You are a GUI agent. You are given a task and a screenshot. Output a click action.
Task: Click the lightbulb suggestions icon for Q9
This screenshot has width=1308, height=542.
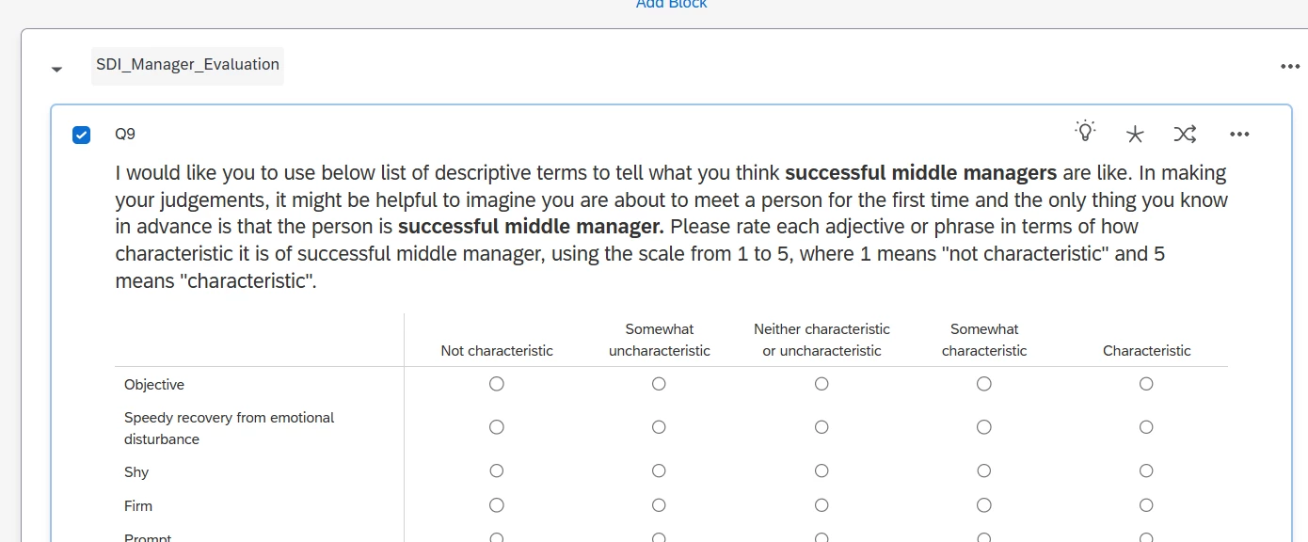tap(1086, 132)
